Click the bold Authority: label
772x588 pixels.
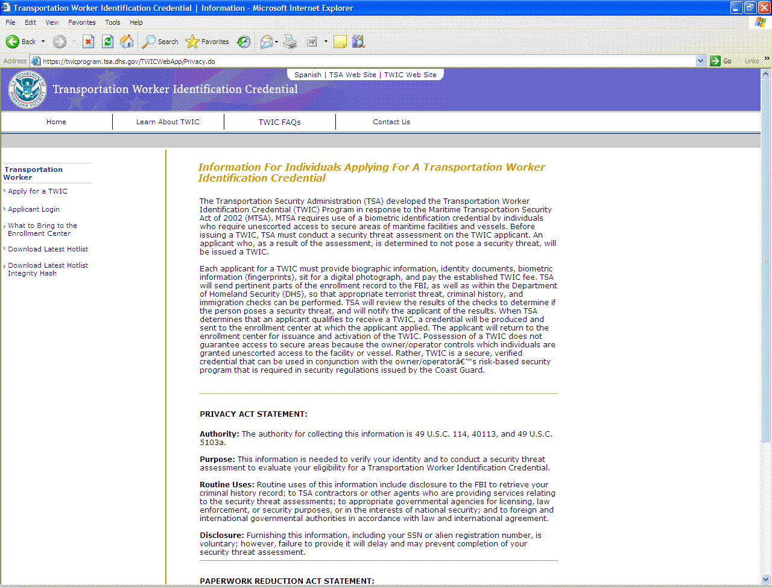(220, 434)
